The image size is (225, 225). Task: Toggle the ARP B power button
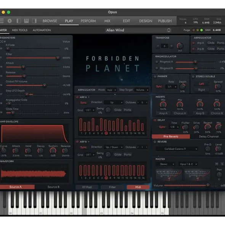[x=77, y=142]
